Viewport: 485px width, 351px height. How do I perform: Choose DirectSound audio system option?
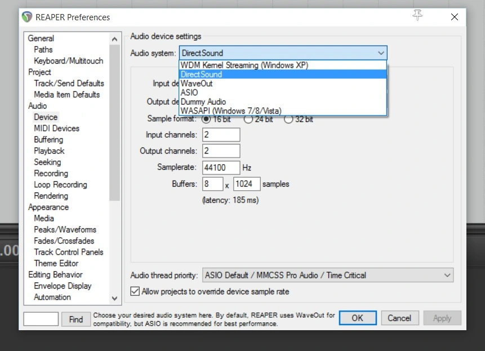pos(283,74)
